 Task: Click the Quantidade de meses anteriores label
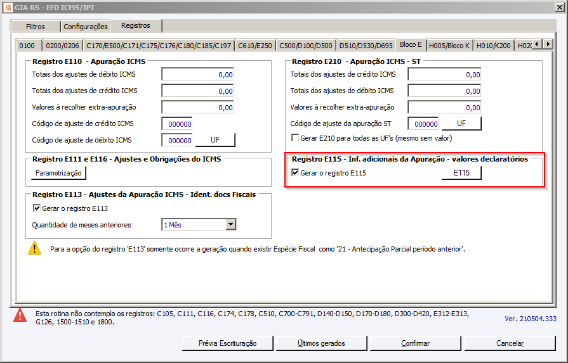pyautogui.click(x=81, y=225)
